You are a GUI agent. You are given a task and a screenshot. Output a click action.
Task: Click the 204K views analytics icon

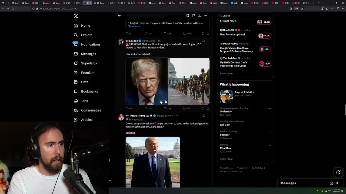point(184,33)
